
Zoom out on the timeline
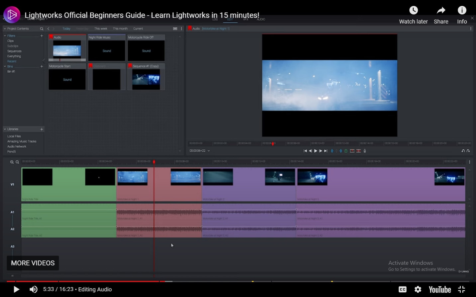(x=17, y=162)
